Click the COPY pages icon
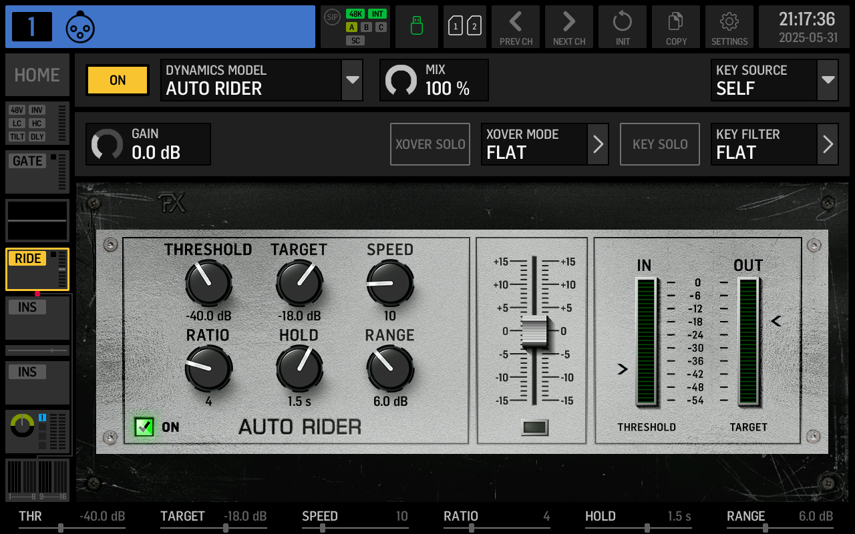This screenshot has height=534, width=855. pos(676,27)
